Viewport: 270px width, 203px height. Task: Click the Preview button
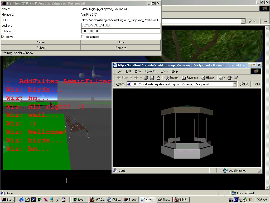[x=41, y=42]
